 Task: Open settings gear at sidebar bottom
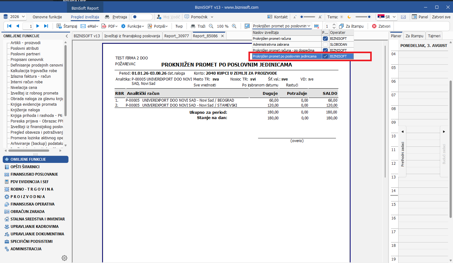coord(64,258)
